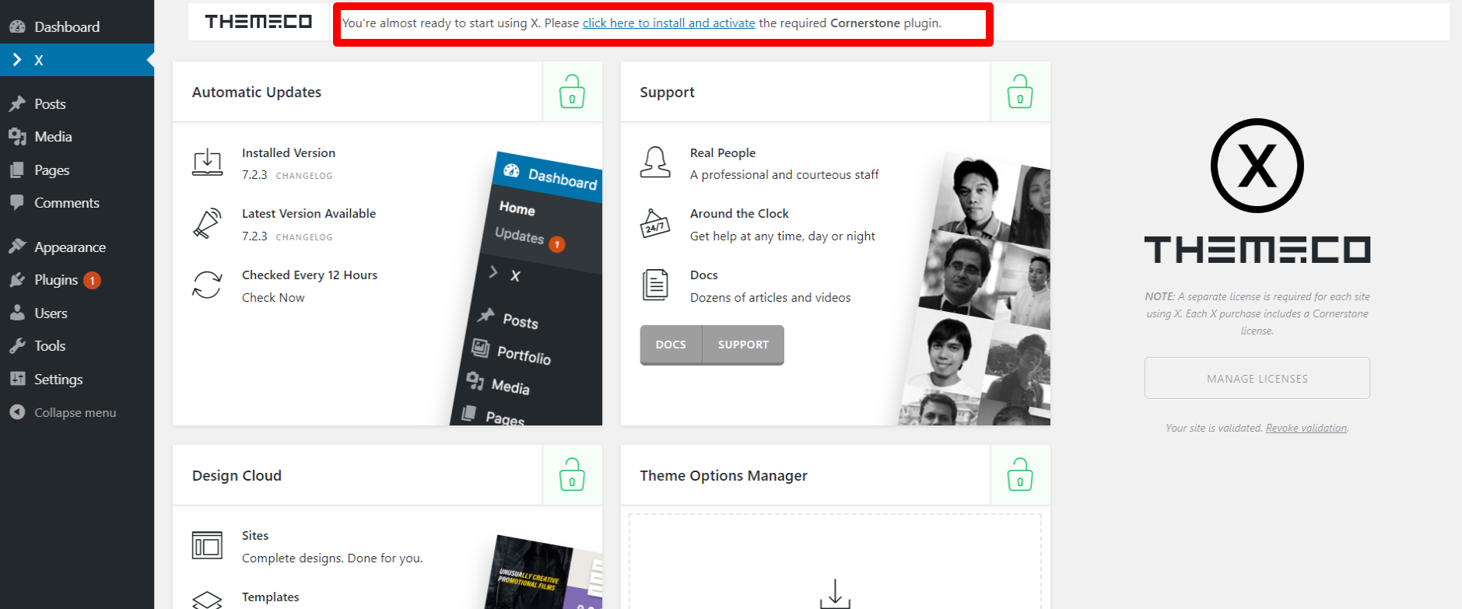Click the Automatic Updates card title
The image size is (1462, 609).
257,92
